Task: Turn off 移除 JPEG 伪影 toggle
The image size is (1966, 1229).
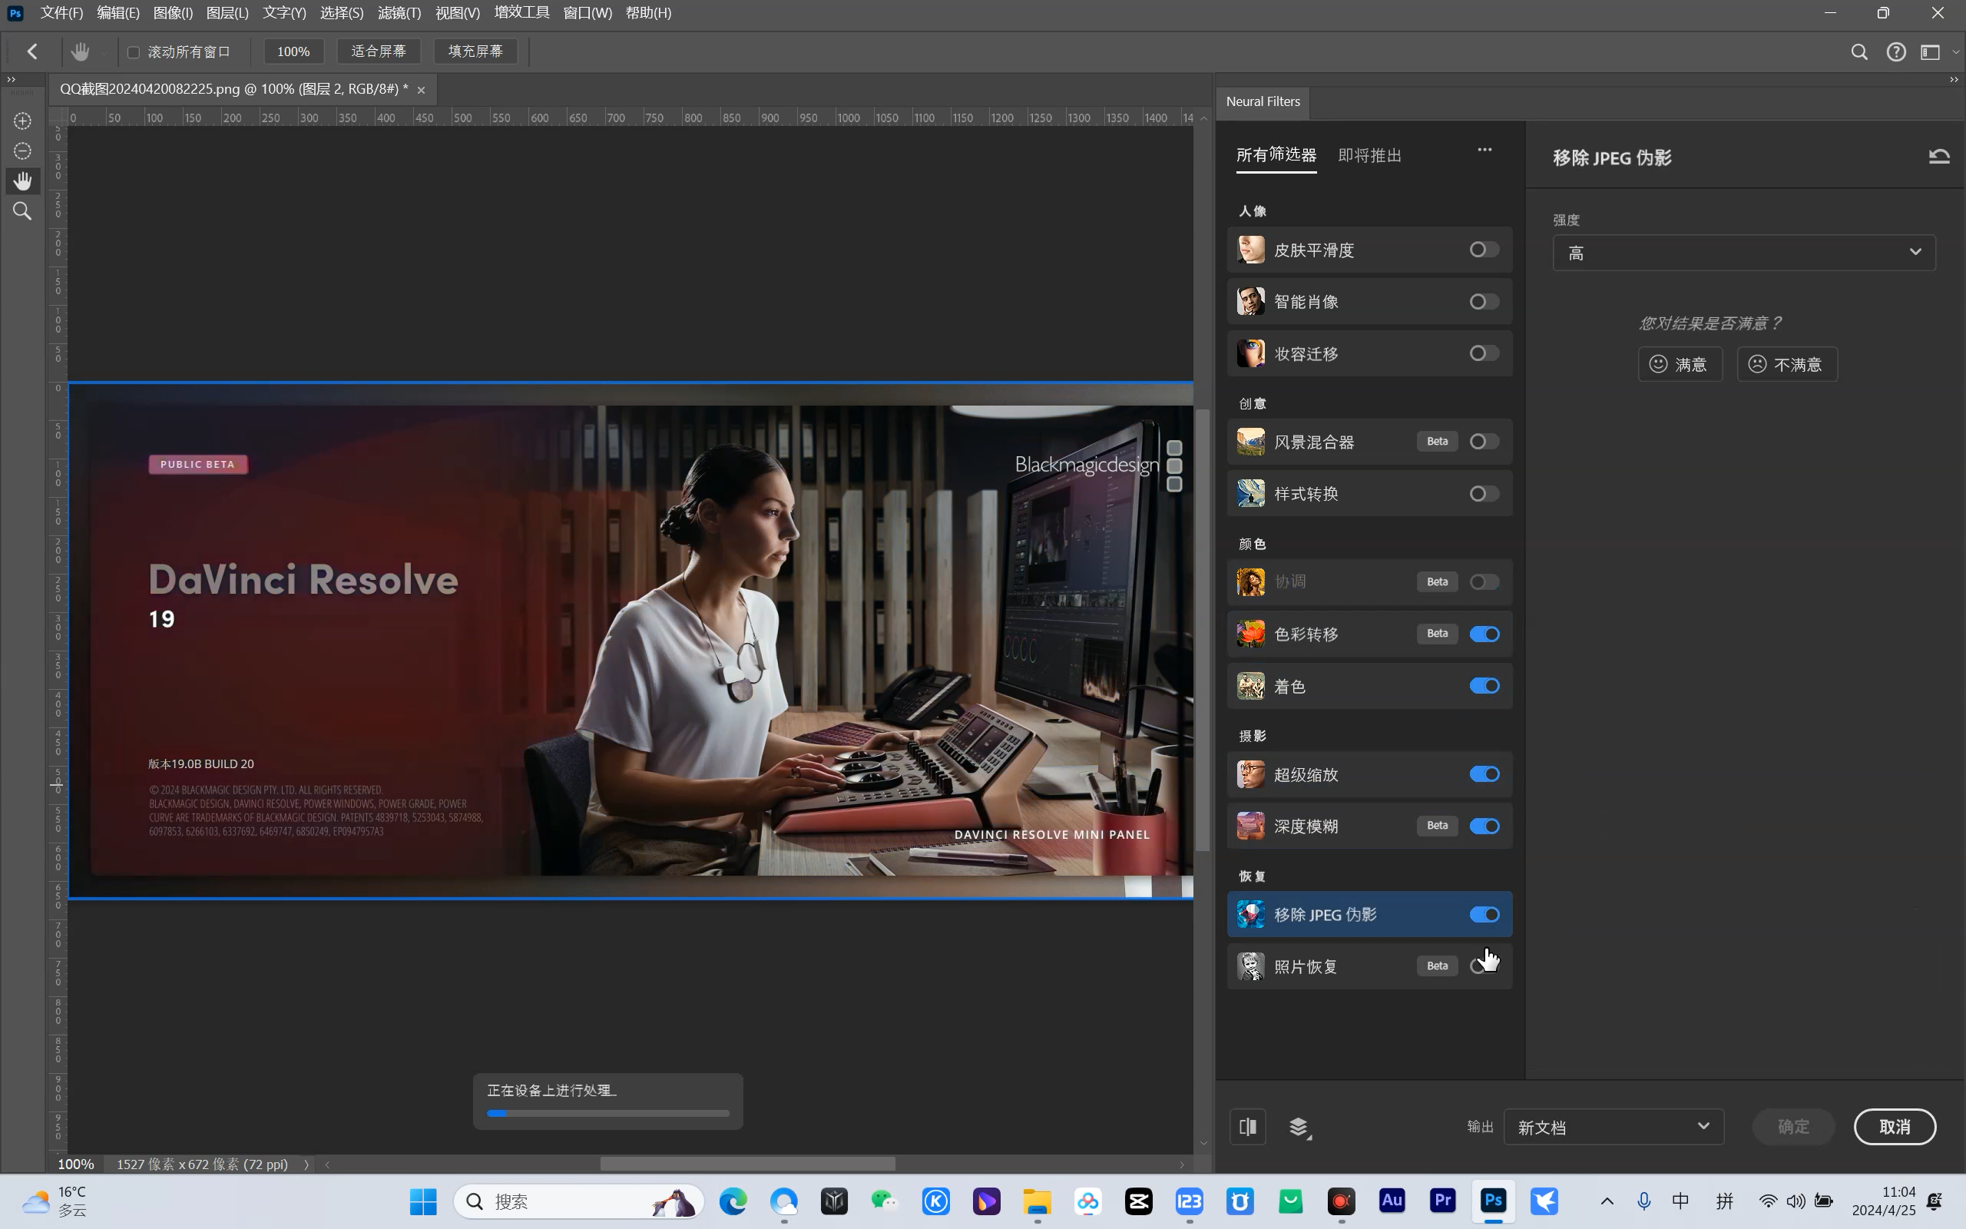Action: tap(1484, 914)
